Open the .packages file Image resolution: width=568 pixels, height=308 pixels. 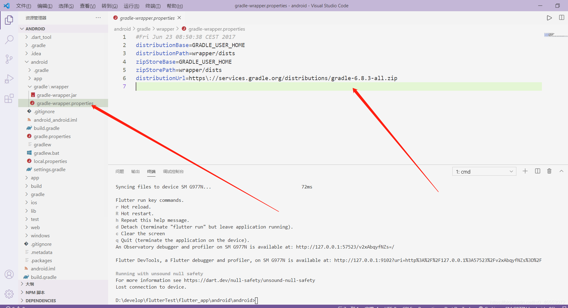coord(63,260)
